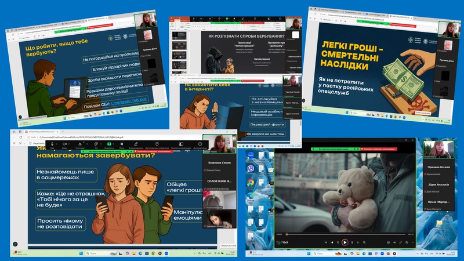Select participant name 'Кожемяк Семен' in the Zoom panel

[219, 163]
